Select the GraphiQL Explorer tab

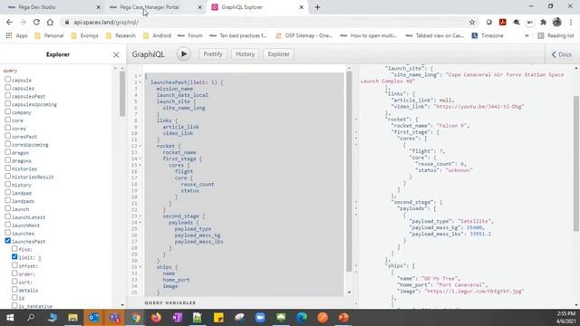click(256, 7)
